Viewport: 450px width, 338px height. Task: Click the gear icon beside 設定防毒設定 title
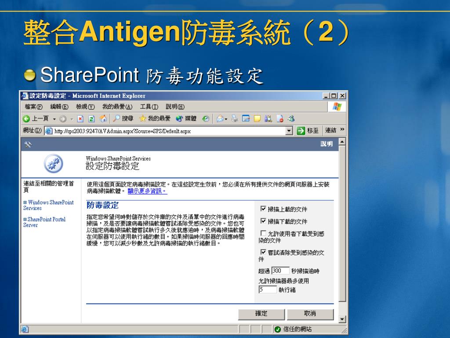pos(53,164)
